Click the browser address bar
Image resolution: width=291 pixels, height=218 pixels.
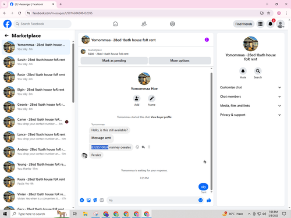[x=144, y=13]
